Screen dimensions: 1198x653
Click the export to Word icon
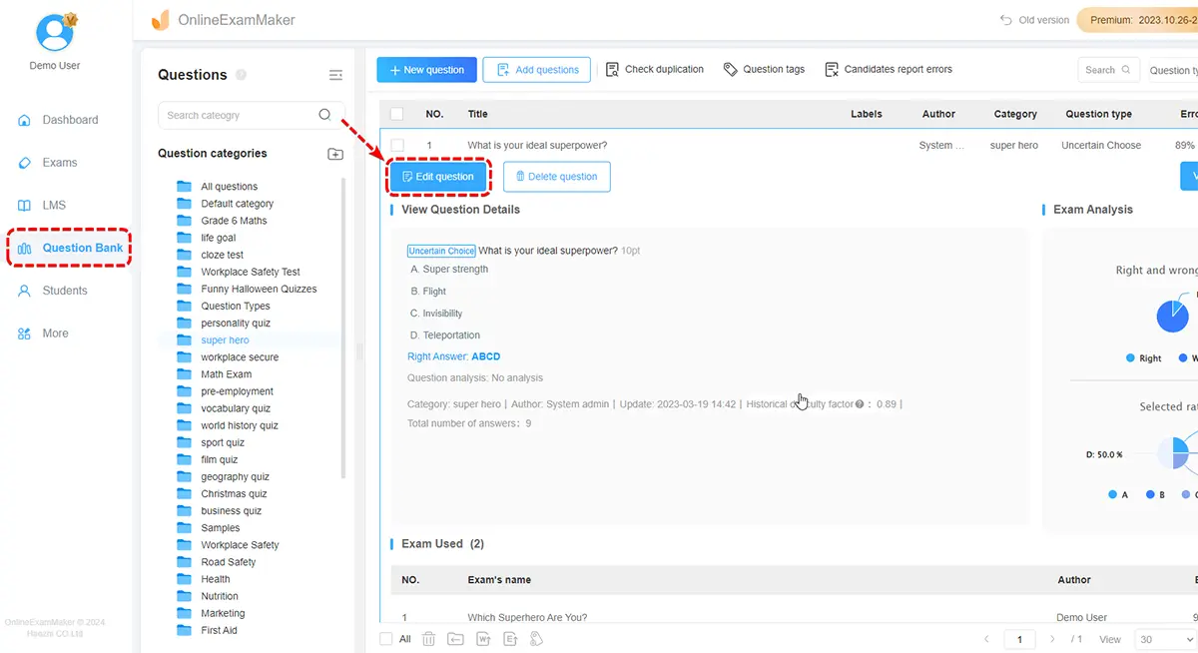(483, 639)
